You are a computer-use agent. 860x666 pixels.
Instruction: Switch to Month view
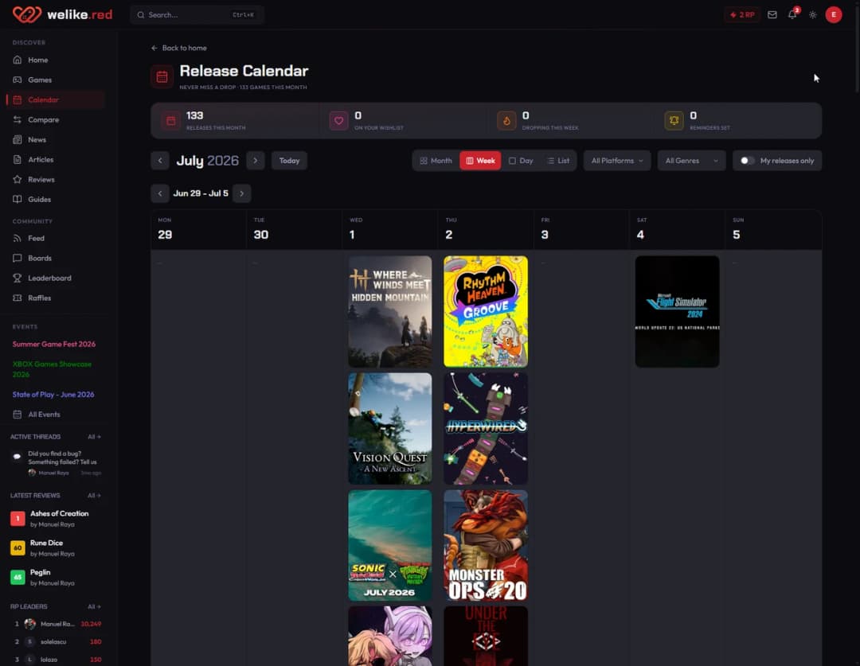[x=436, y=161]
